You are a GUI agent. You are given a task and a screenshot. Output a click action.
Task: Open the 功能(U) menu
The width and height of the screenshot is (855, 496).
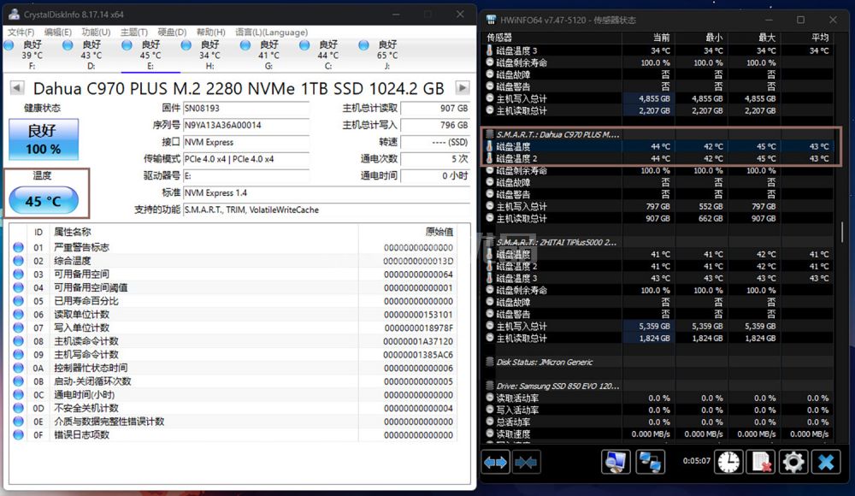(x=96, y=32)
